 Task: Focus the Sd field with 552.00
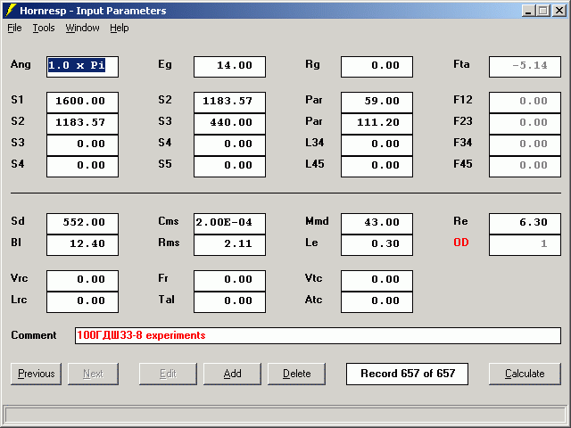coord(82,224)
